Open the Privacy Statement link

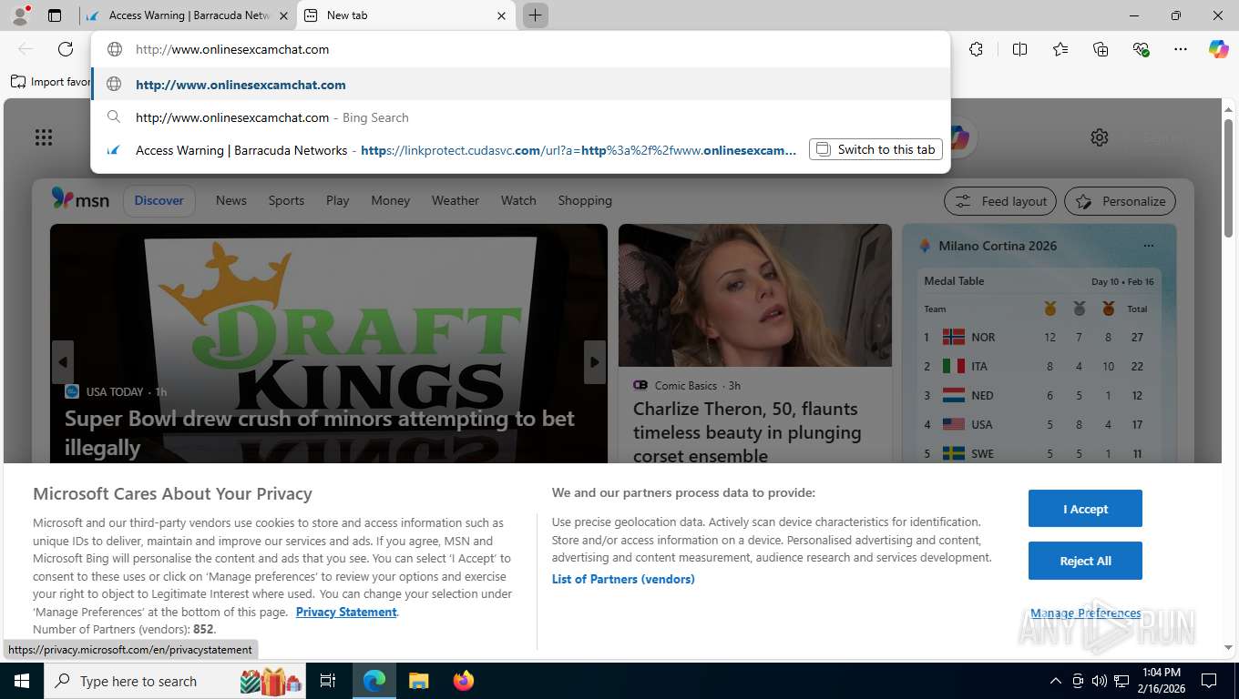[346, 612]
